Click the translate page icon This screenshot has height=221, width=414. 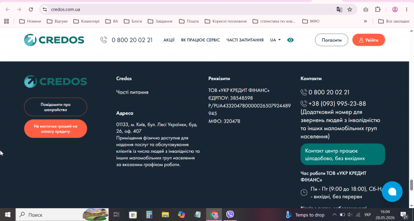tap(339, 10)
